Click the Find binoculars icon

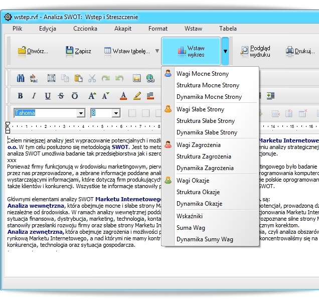[21, 78]
